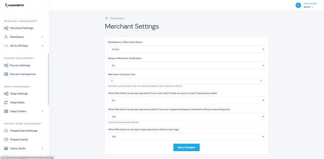This screenshot has width=324, height=159.
Task: Click the SCI & API Keys code icon
Action: coord(6,46)
